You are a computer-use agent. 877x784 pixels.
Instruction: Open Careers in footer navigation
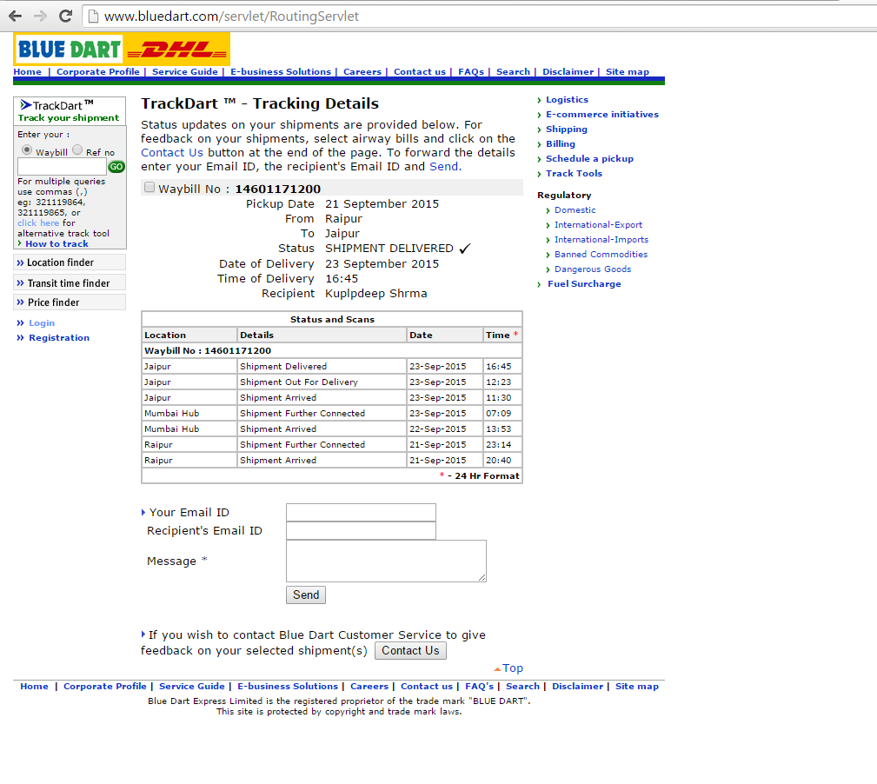pyautogui.click(x=369, y=686)
